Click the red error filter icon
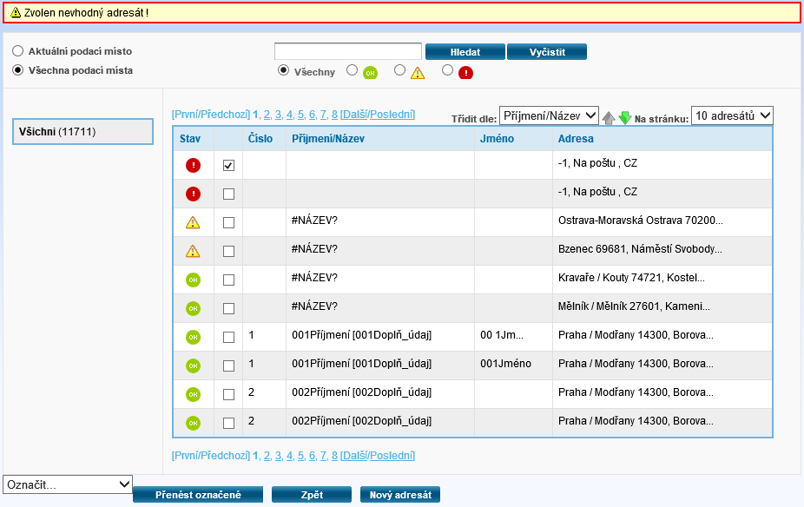Image resolution: width=804 pixels, height=507 pixels. [x=465, y=73]
